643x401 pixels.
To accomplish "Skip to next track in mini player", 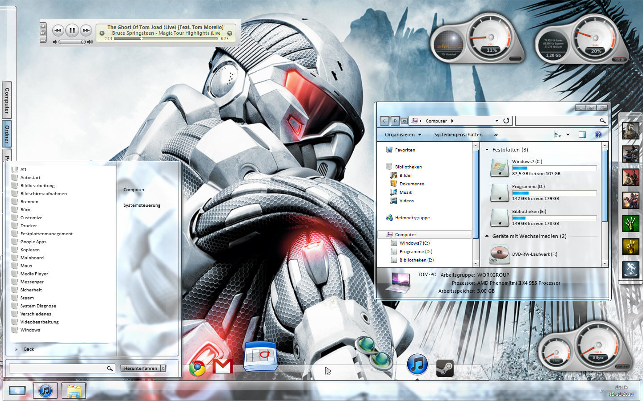I will (86, 30).
